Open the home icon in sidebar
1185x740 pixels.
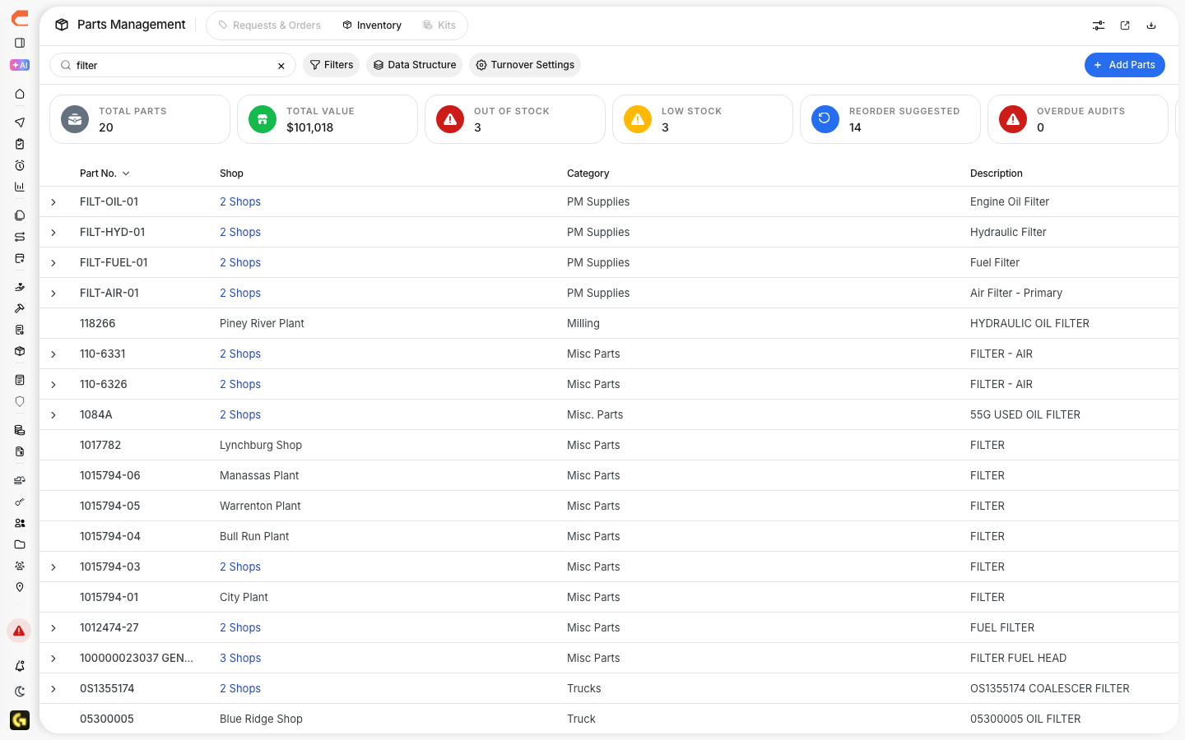pyautogui.click(x=20, y=94)
